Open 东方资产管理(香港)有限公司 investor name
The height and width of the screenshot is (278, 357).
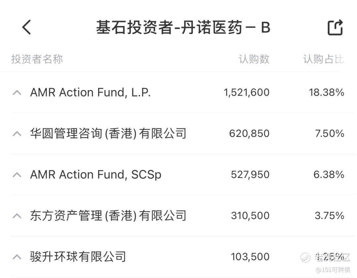(108, 216)
